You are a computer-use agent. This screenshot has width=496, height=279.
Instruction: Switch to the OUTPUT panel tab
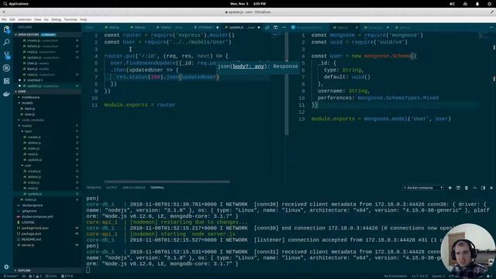(112, 188)
